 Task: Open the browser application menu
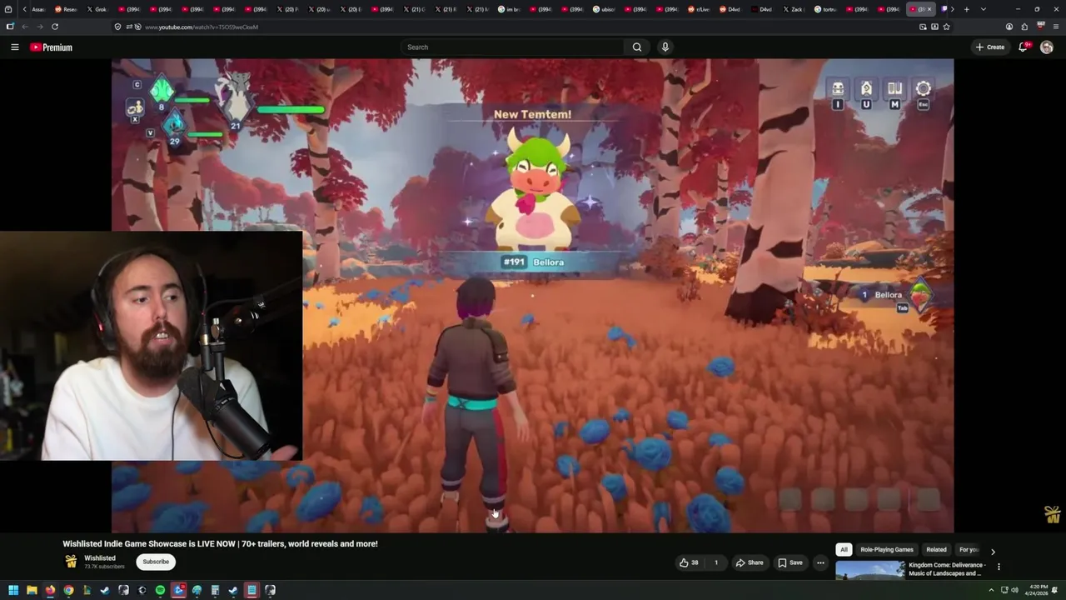click(1056, 27)
